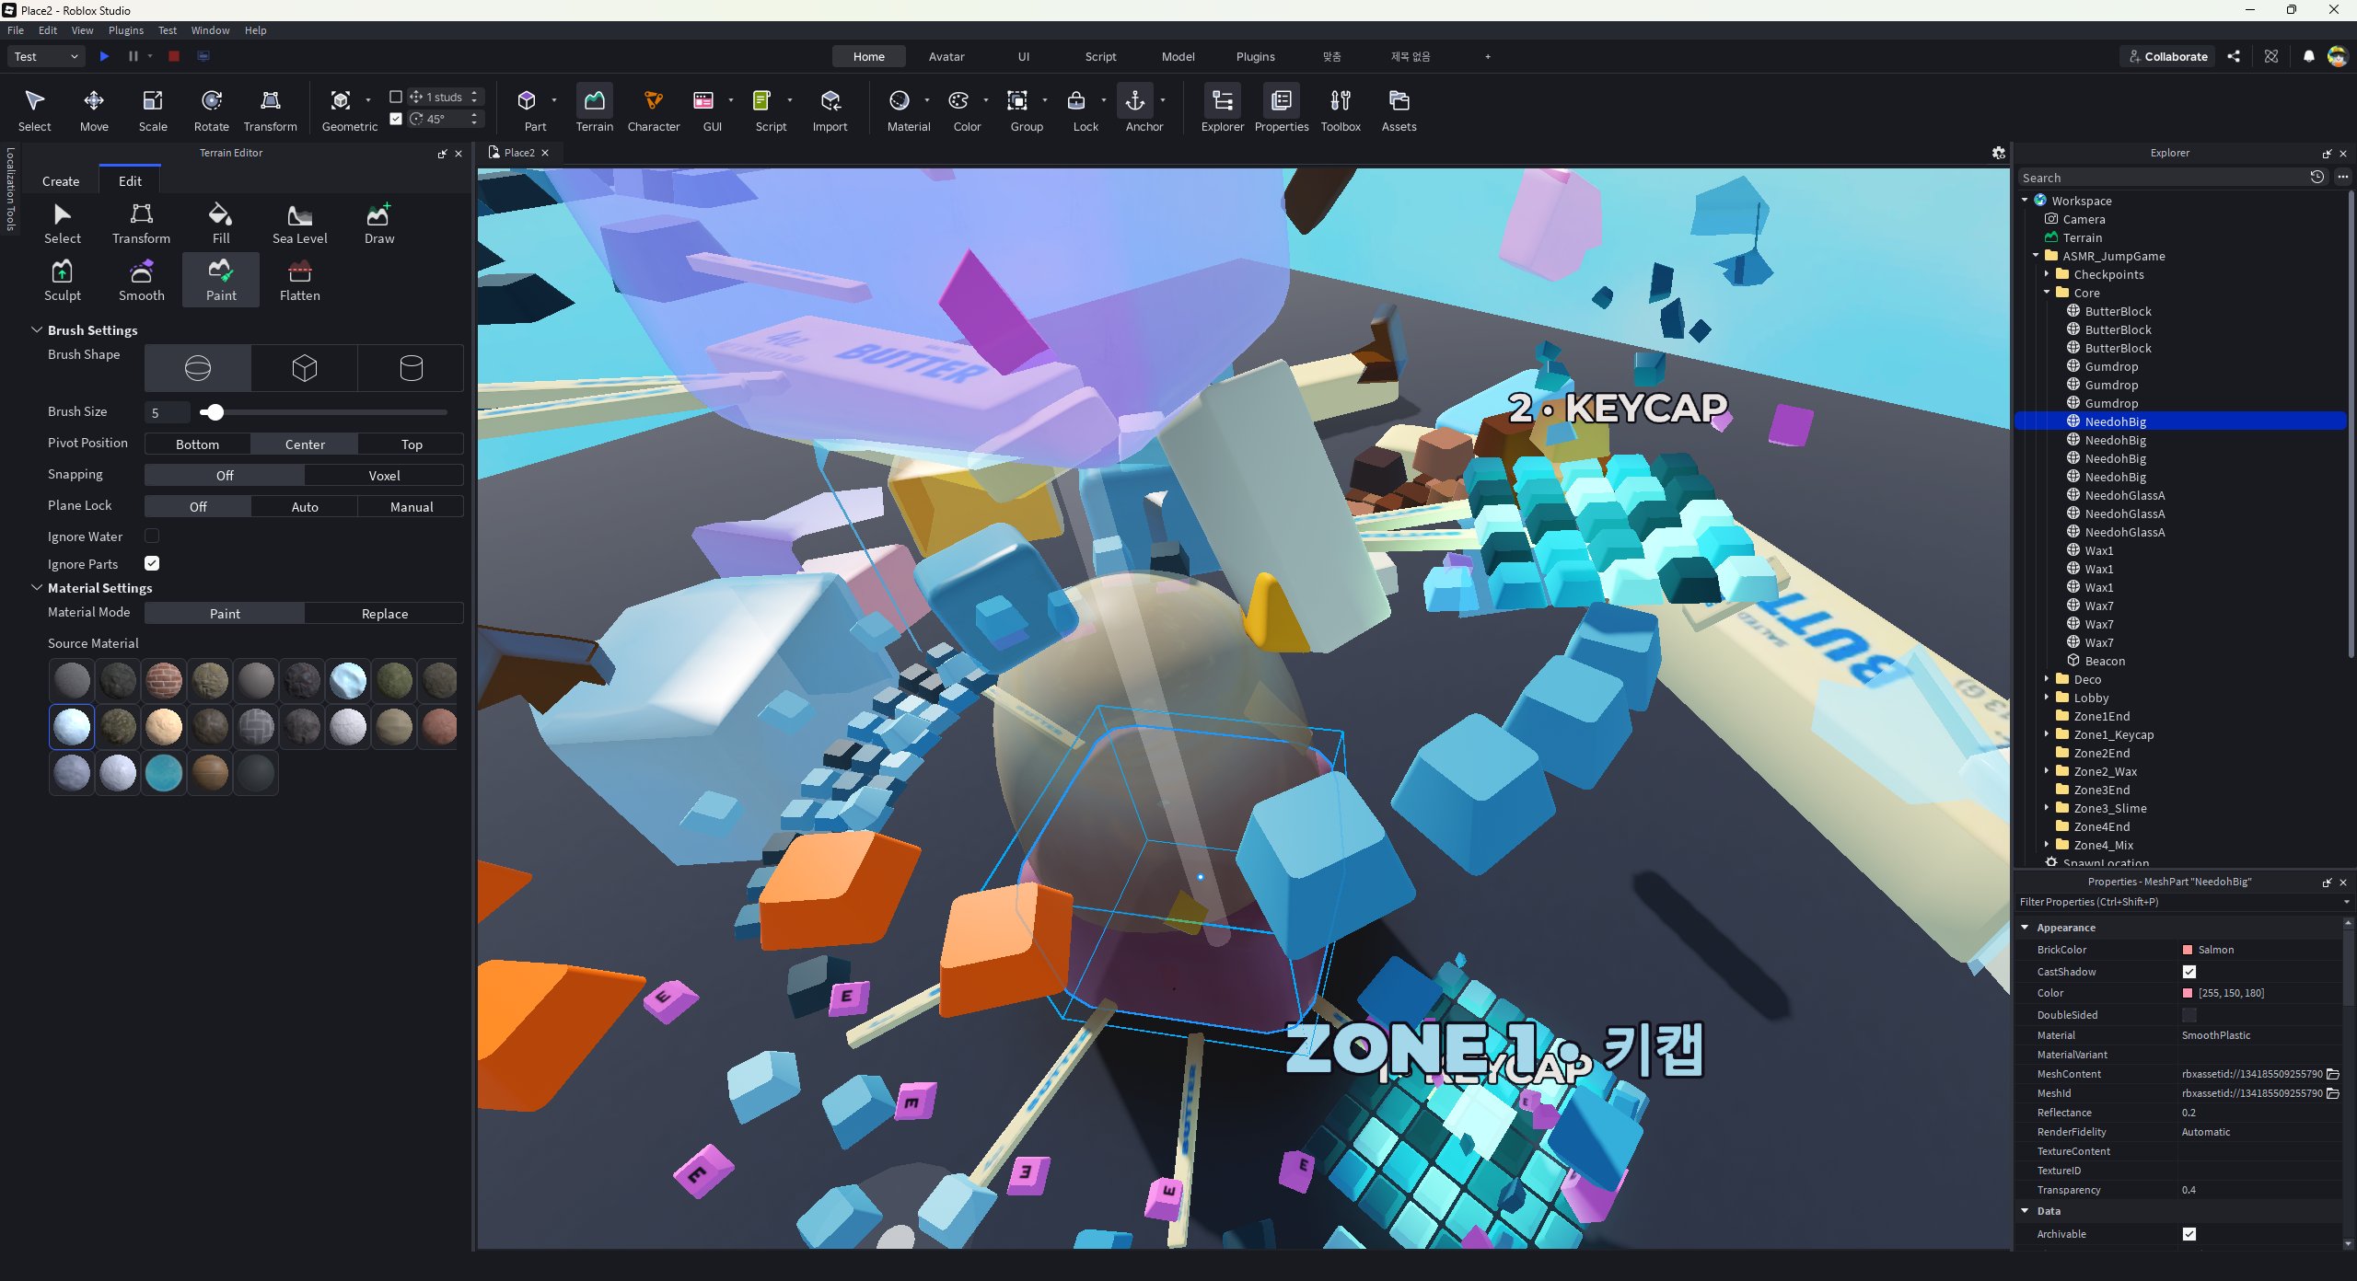The width and height of the screenshot is (2357, 1281).
Task: Open the Test mode dropdown
Action: point(46,56)
